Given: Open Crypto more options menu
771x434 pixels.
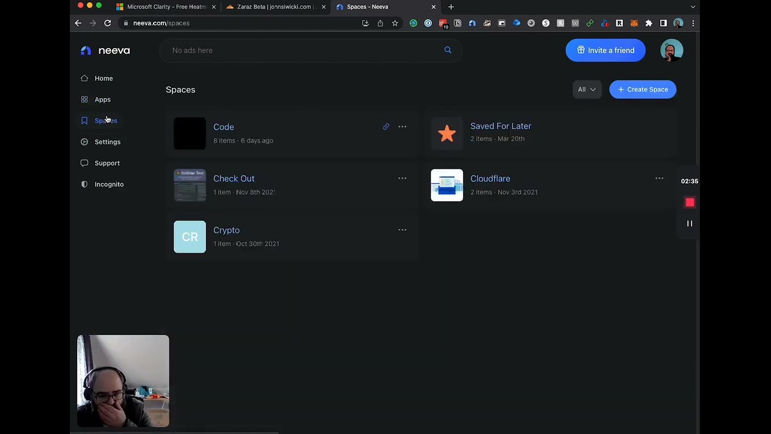Looking at the screenshot, I should pos(402,230).
